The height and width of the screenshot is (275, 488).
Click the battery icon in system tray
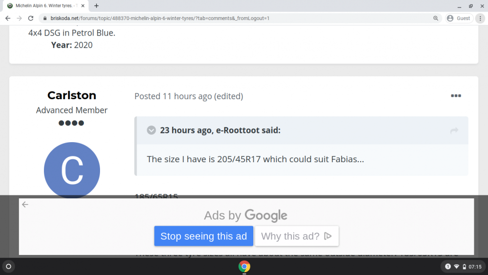pos(465,267)
